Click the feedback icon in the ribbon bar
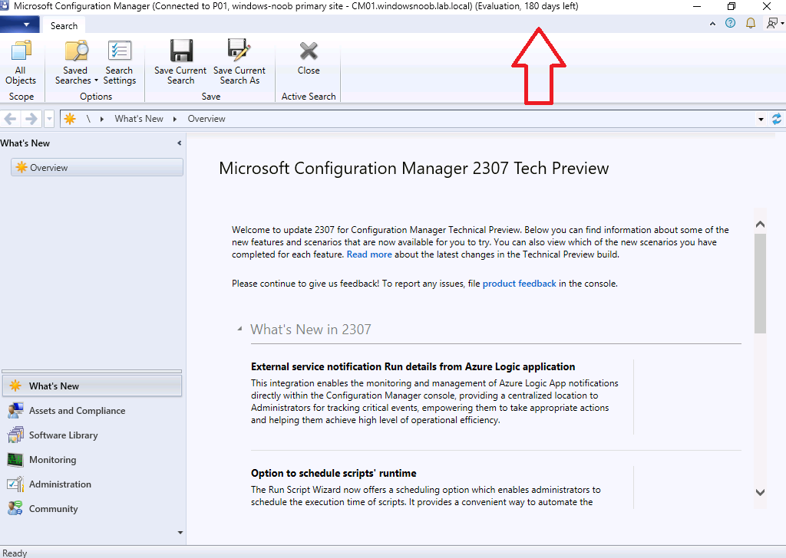This screenshot has width=786, height=558. (x=774, y=23)
